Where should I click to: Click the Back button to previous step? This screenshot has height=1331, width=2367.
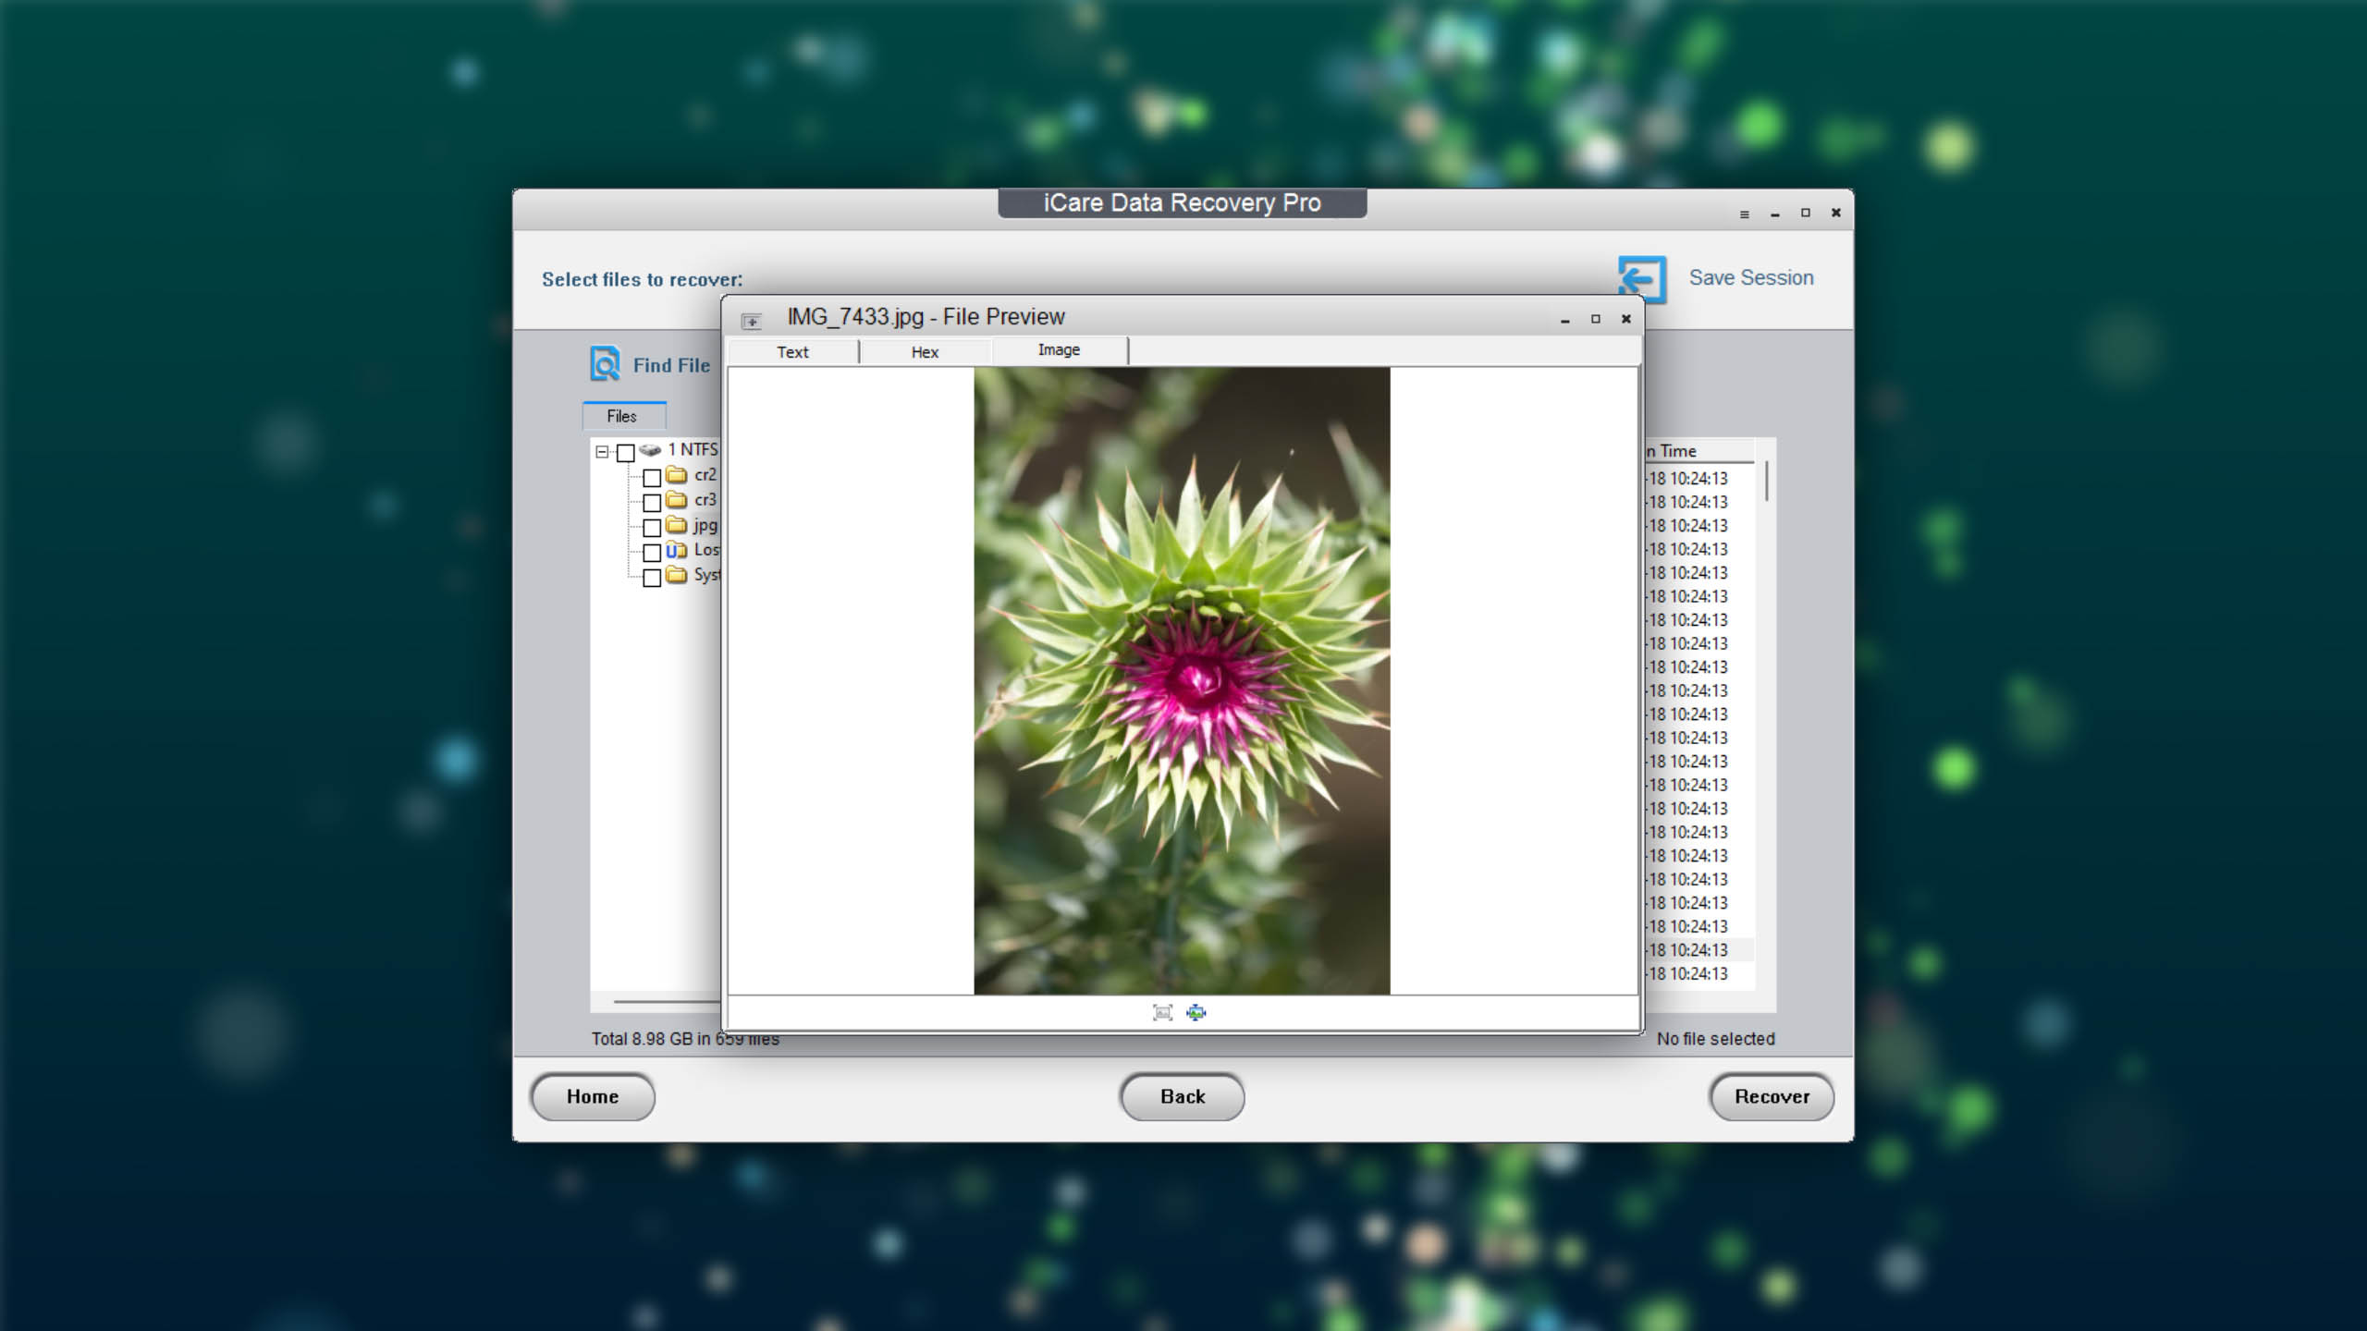1183,1095
